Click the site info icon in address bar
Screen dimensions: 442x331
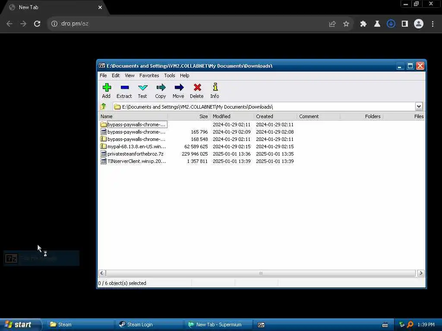pos(54,24)
